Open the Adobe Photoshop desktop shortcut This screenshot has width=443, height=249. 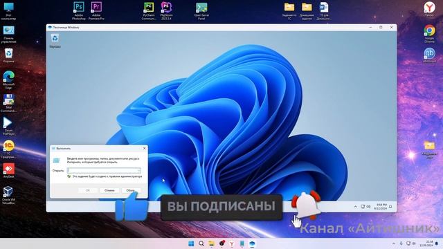pyautogui.click(x=78, y=11)
